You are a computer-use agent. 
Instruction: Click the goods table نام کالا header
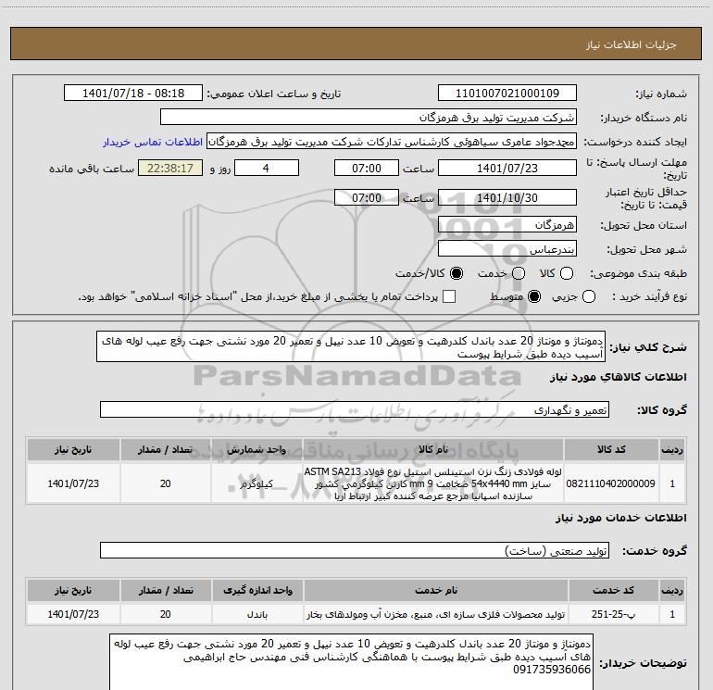433,449
